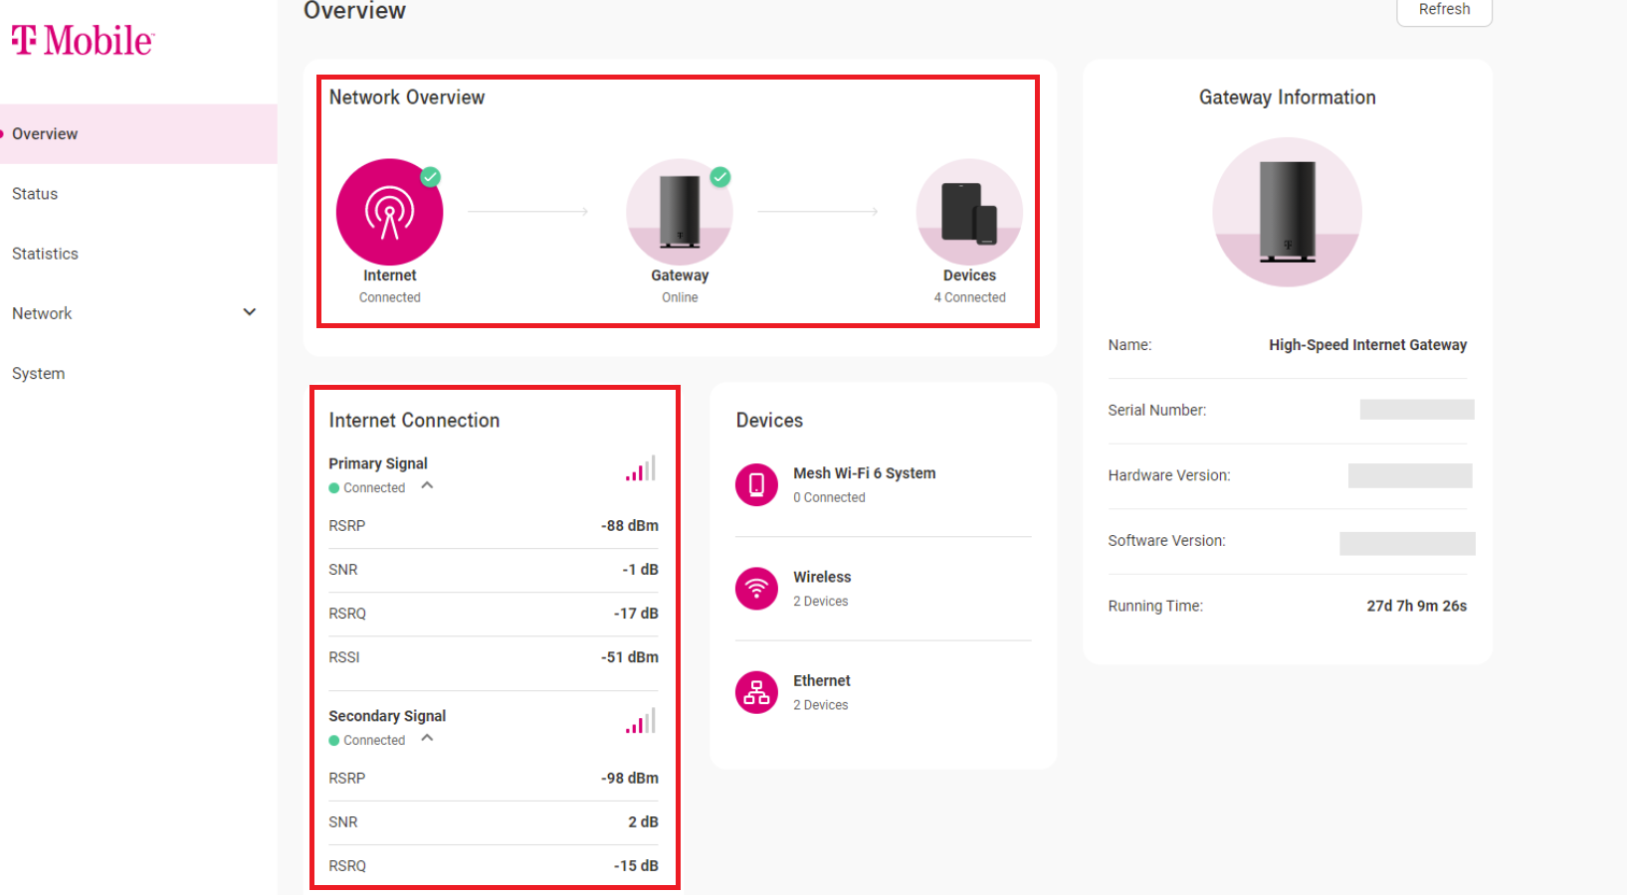Click the green checkmark on Internet status
The image size is (1627, 895).
tap(429, 176)
